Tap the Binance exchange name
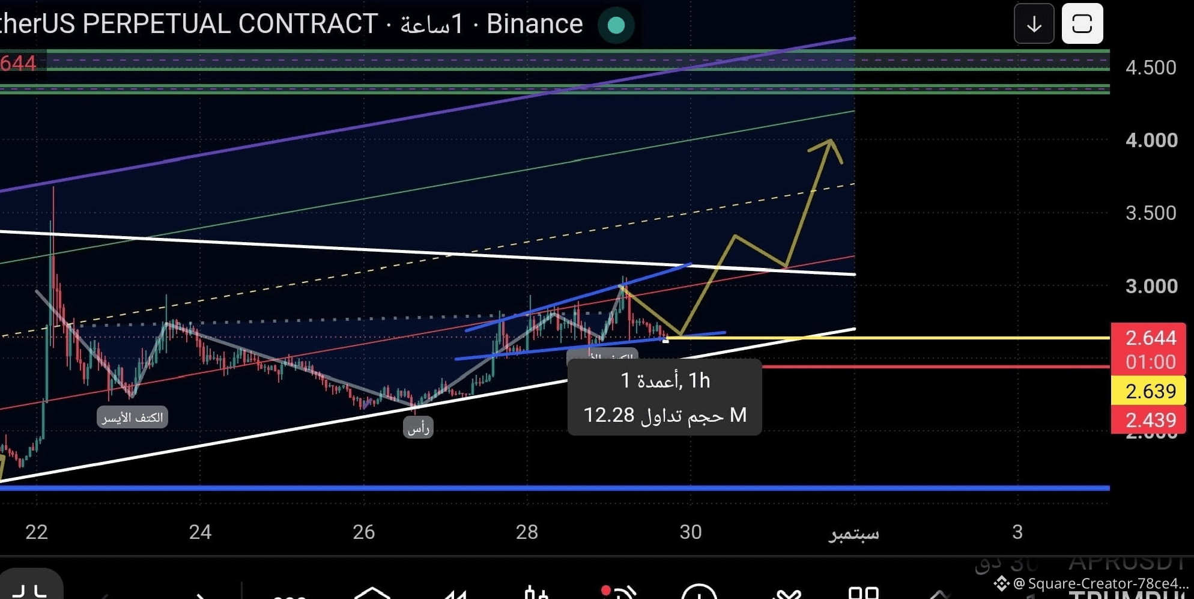 pyautogui.click(x=535, y=24)
